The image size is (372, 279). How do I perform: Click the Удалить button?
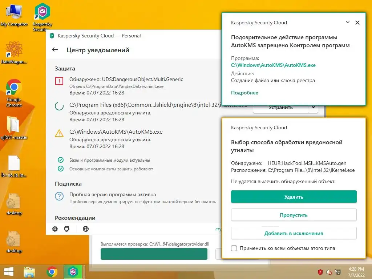(294, 197)
